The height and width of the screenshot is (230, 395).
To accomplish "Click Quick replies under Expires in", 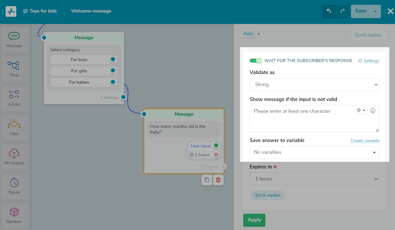I will (x=267, y=195).
